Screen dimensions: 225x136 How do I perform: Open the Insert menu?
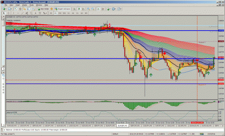click(x=18, y=5)
